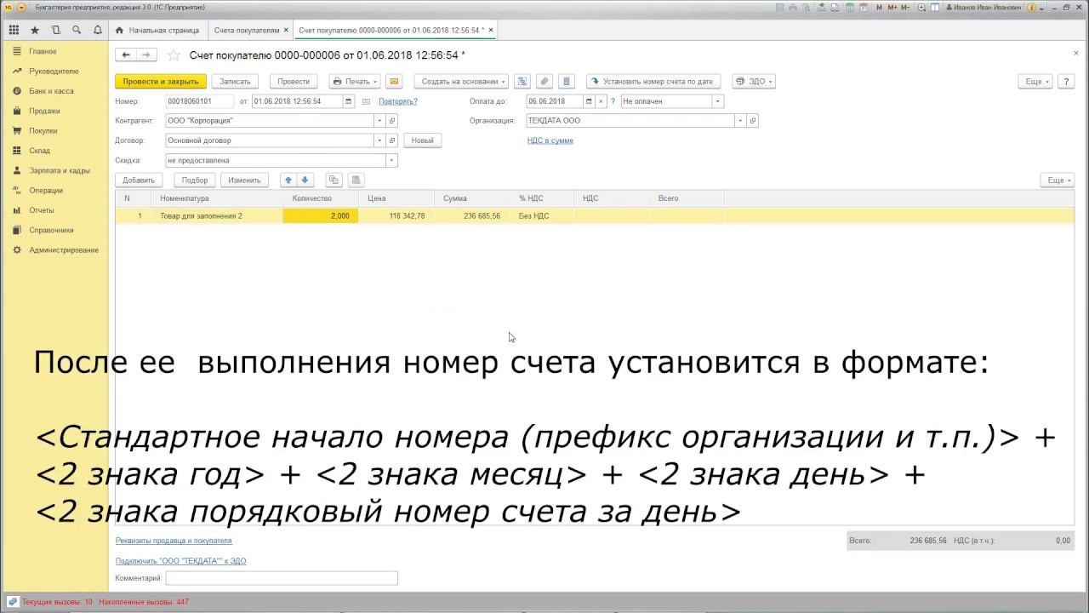1089x613 pixels.
Task: Open the Еще menu above the table
Action: [x=1058, y=180]
